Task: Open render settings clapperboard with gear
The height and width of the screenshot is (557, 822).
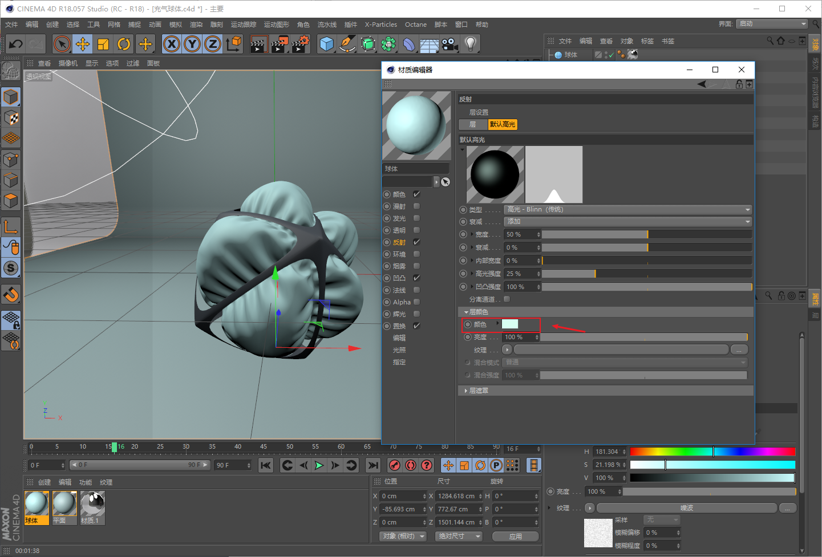Action: pyautogui.click(x=301, y=44)
